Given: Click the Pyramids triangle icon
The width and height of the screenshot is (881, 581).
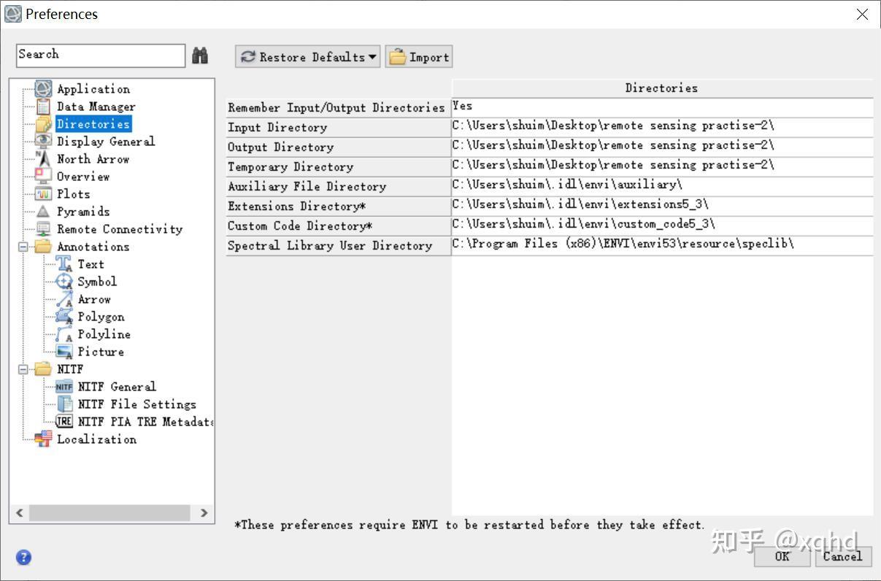Looking at the screenshot, I should point(44,212).
